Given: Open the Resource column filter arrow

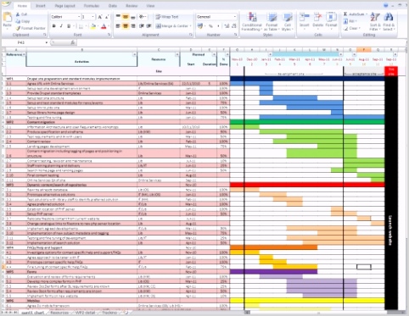Looking at the screenshot, I should 177,54.
